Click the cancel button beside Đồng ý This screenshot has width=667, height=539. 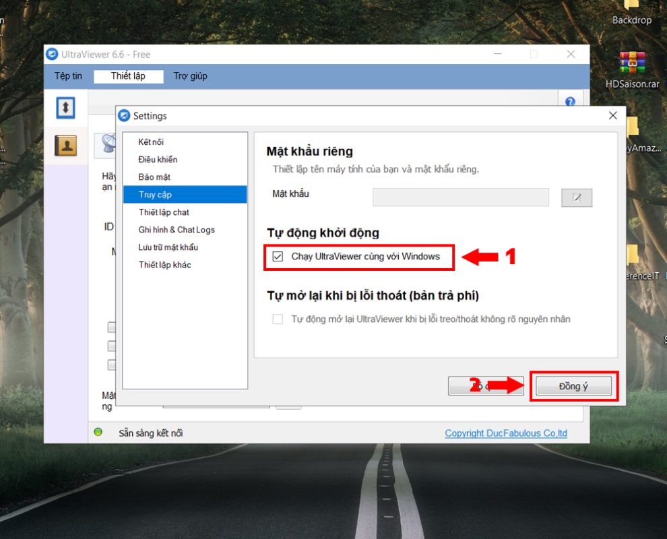click(x=485, y=386)
